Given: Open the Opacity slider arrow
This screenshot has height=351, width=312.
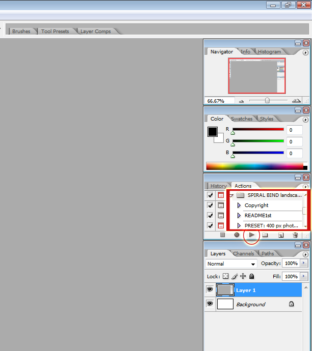Looking at the screenshot, I should (304, 263).
